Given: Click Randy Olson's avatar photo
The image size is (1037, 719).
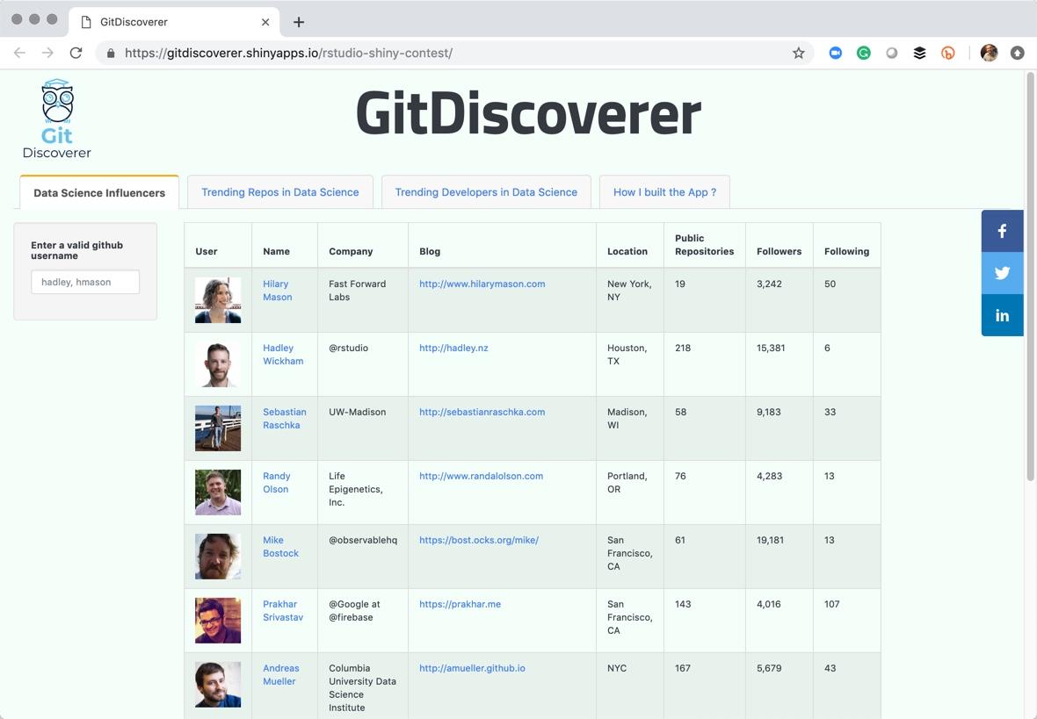Looking at the screenshot, I should [x=218, y=493].
